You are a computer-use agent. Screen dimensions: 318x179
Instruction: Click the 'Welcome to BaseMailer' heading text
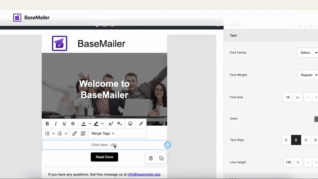tap(104, 89)
